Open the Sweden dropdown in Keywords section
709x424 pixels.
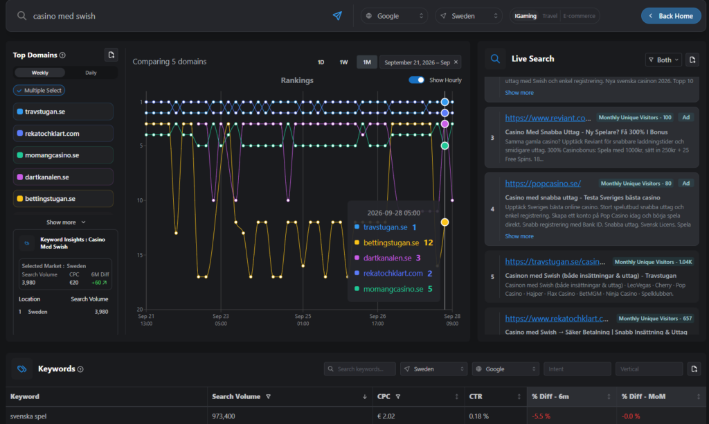tap(433, 369)
